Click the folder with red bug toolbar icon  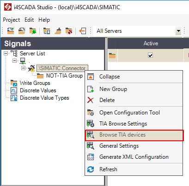pyautogui.click(x=69, y=31)
